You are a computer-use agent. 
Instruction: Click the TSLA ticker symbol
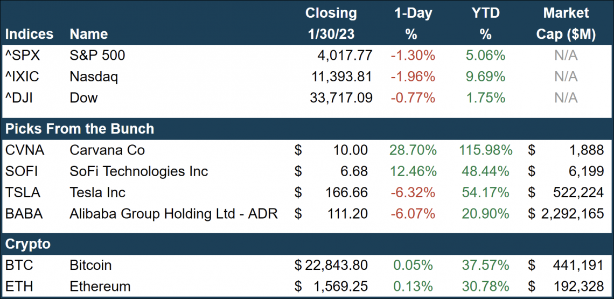[x=23, y=192]
